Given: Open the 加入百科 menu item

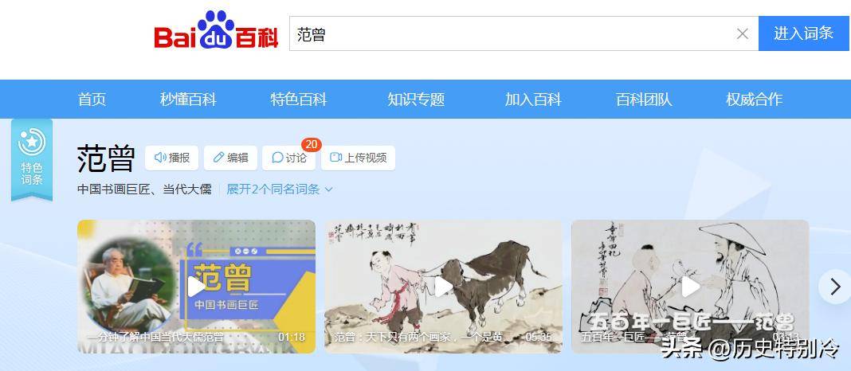Looking at the screenshot, I should [x=533, y=100].
